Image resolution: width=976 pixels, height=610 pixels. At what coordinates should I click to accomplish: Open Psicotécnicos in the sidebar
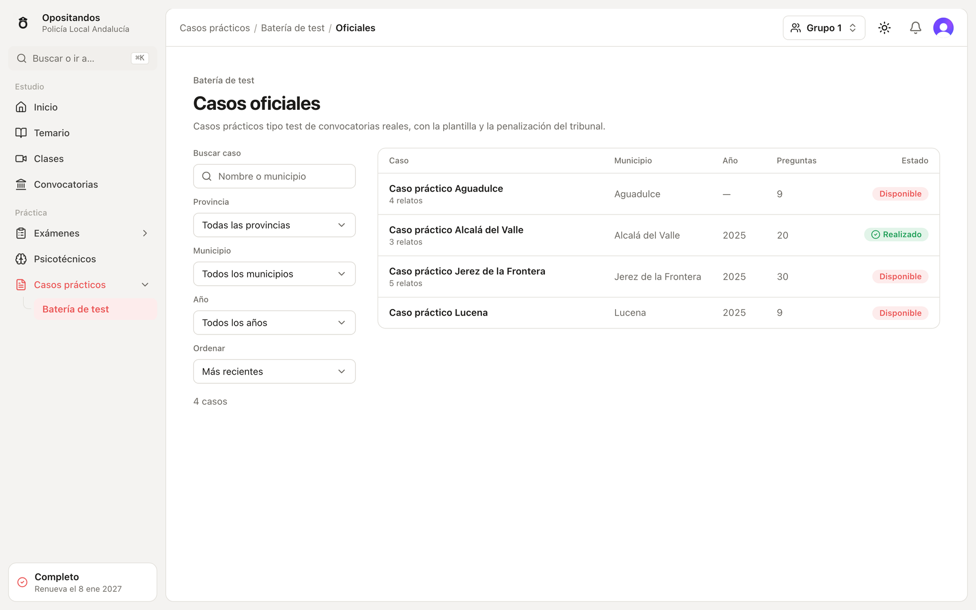coord(83,259)
